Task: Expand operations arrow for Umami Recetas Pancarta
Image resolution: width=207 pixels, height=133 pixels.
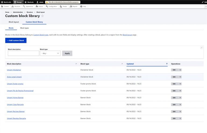Action: [180, 118]
